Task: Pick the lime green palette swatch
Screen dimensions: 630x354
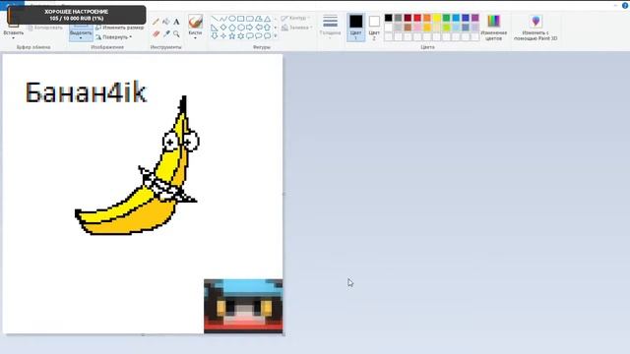Action: (x=446, y=28)
